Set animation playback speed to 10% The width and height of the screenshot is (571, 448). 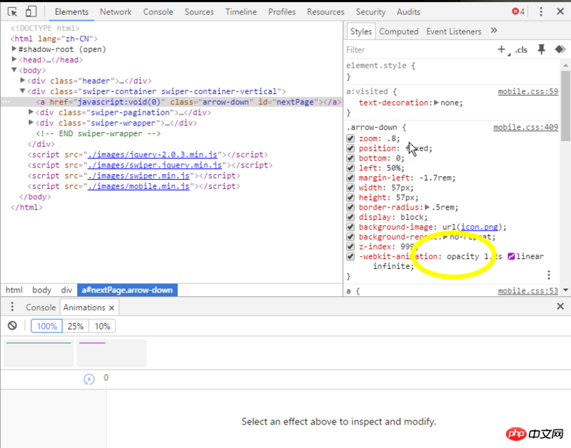[x=102, y=326]
